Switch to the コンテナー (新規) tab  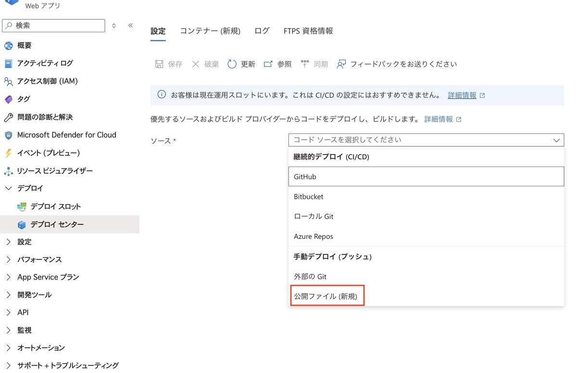click(210, 31)
